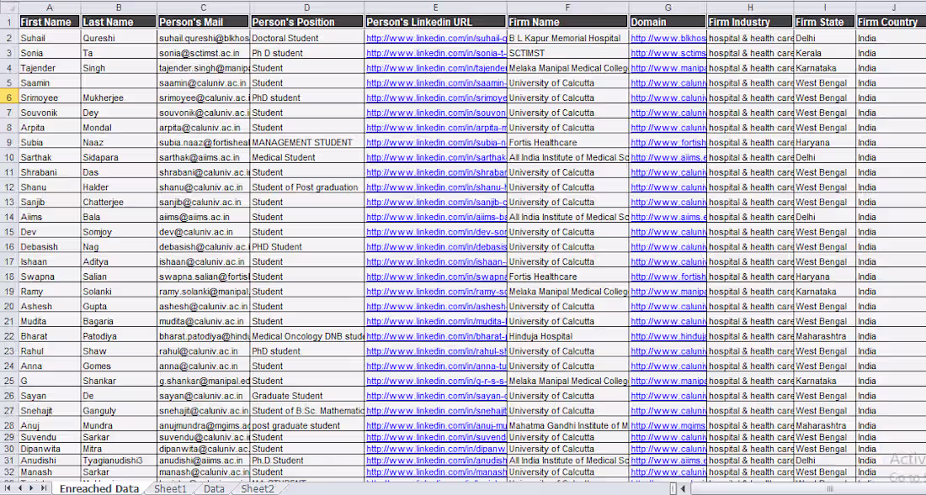This screenshot has height=495, width=926.
Task: Select column H header
Action: (x=750, y=7)
